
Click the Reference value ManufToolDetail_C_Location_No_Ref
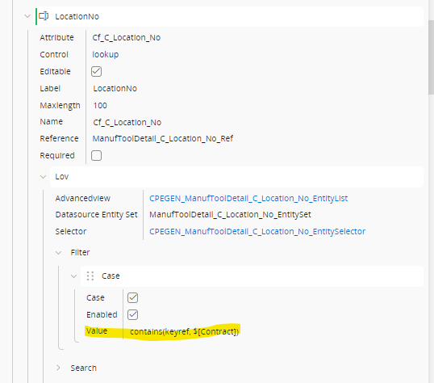[x=163, y=138]
